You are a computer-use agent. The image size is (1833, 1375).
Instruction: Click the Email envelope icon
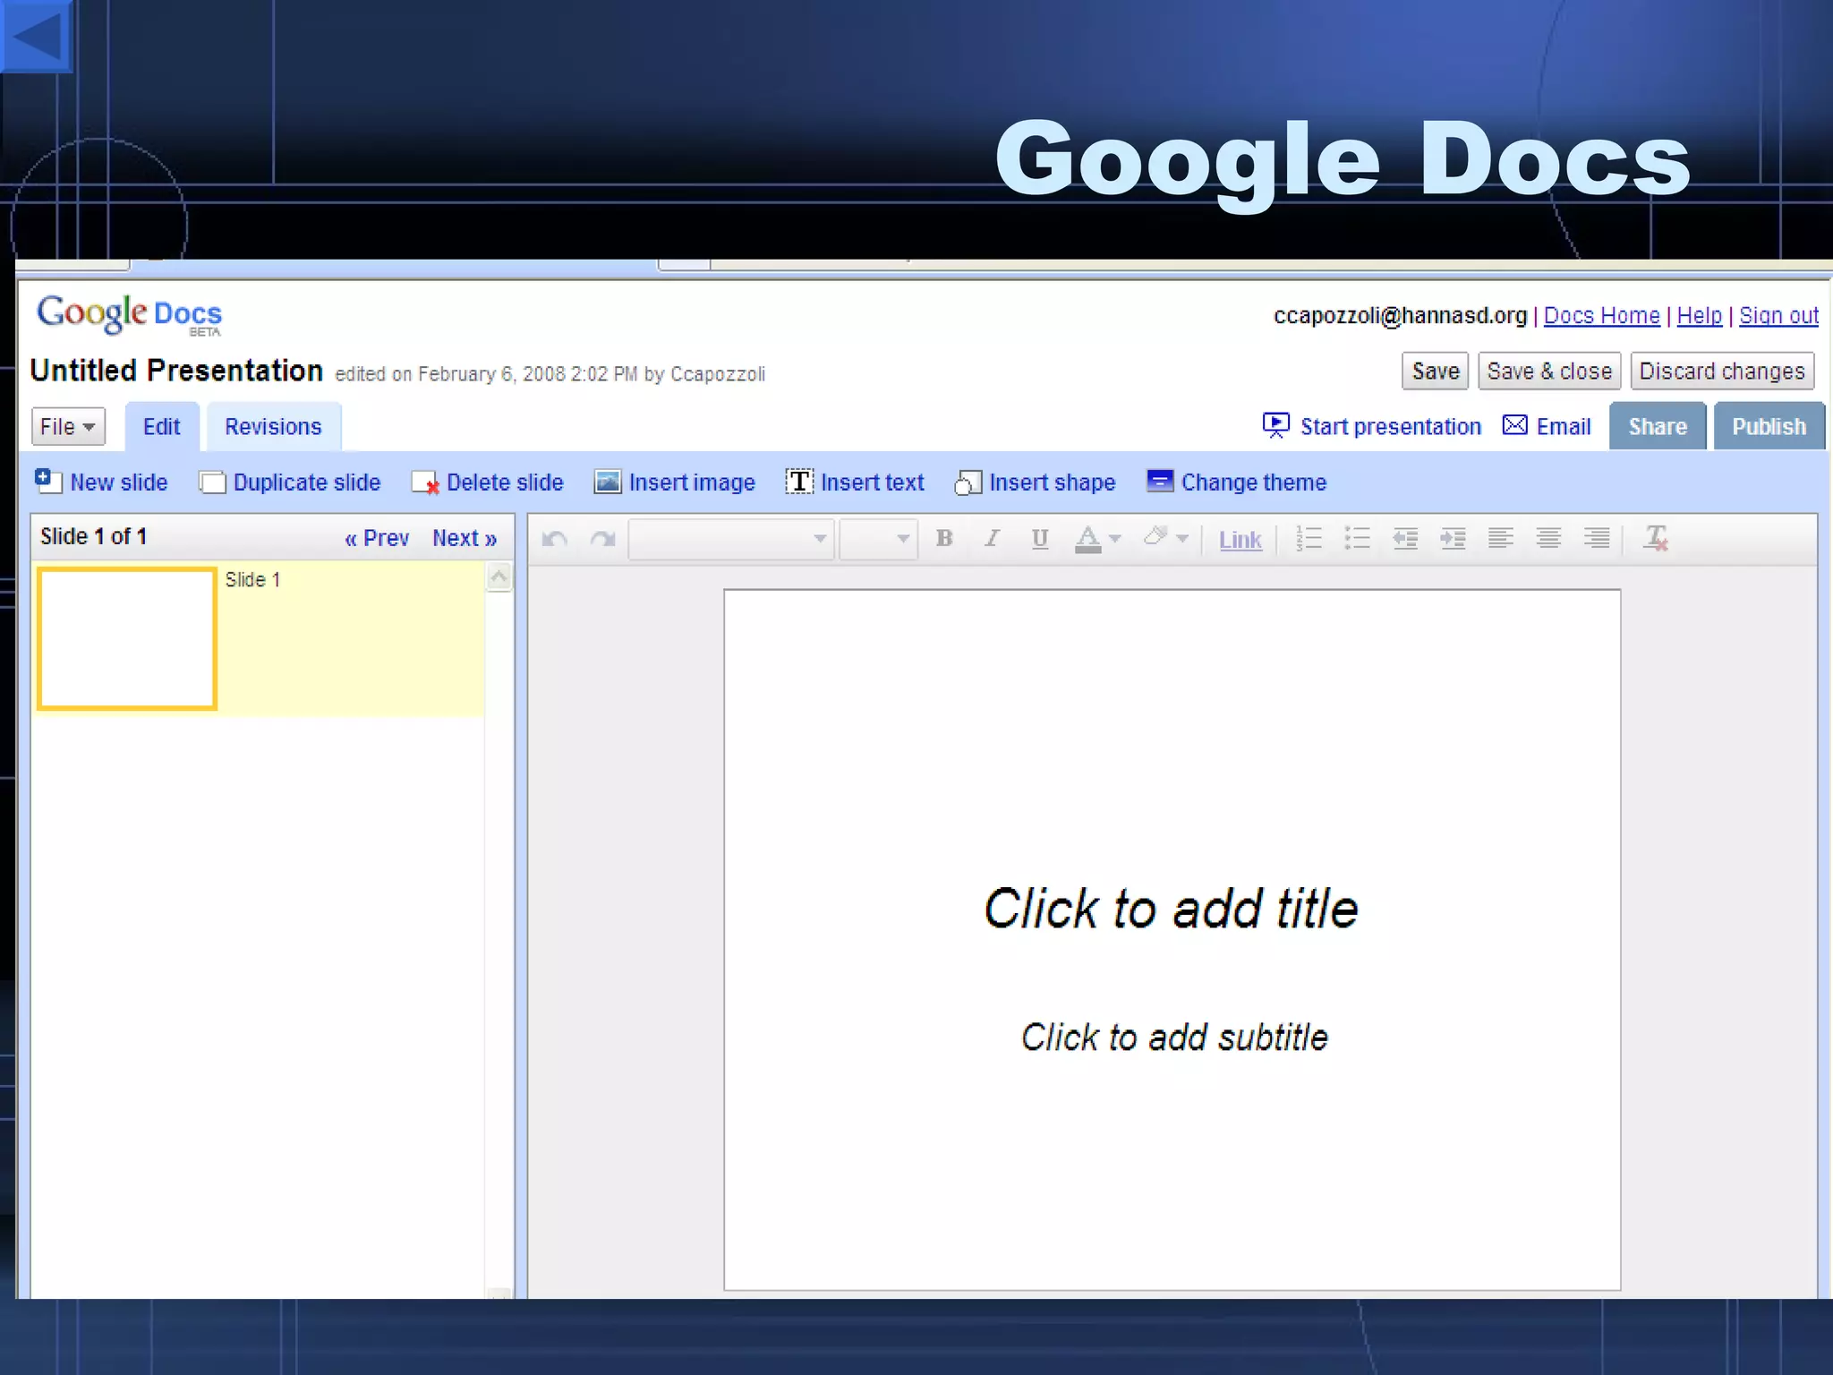pyautogui.click(x=1514, y=425)
